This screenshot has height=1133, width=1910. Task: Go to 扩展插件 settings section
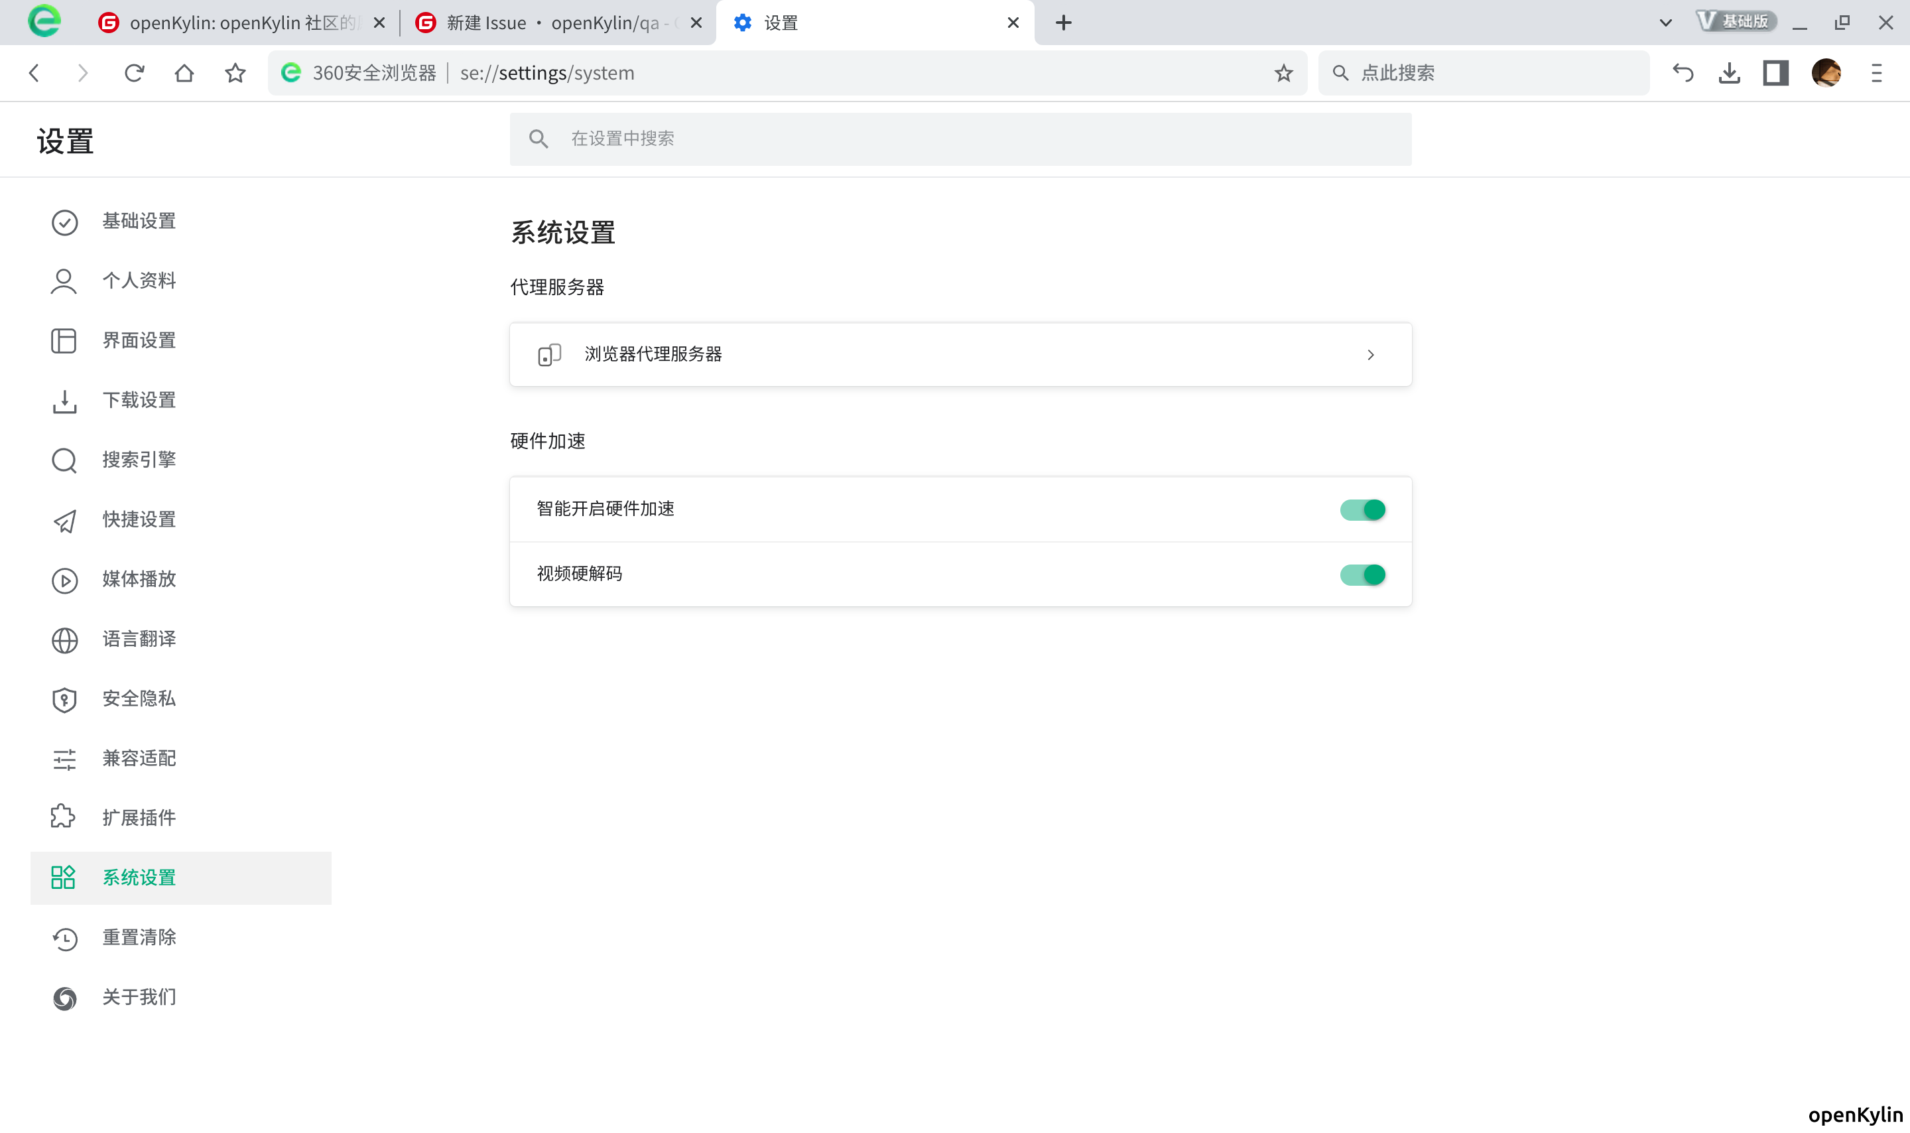coord(139,818)
